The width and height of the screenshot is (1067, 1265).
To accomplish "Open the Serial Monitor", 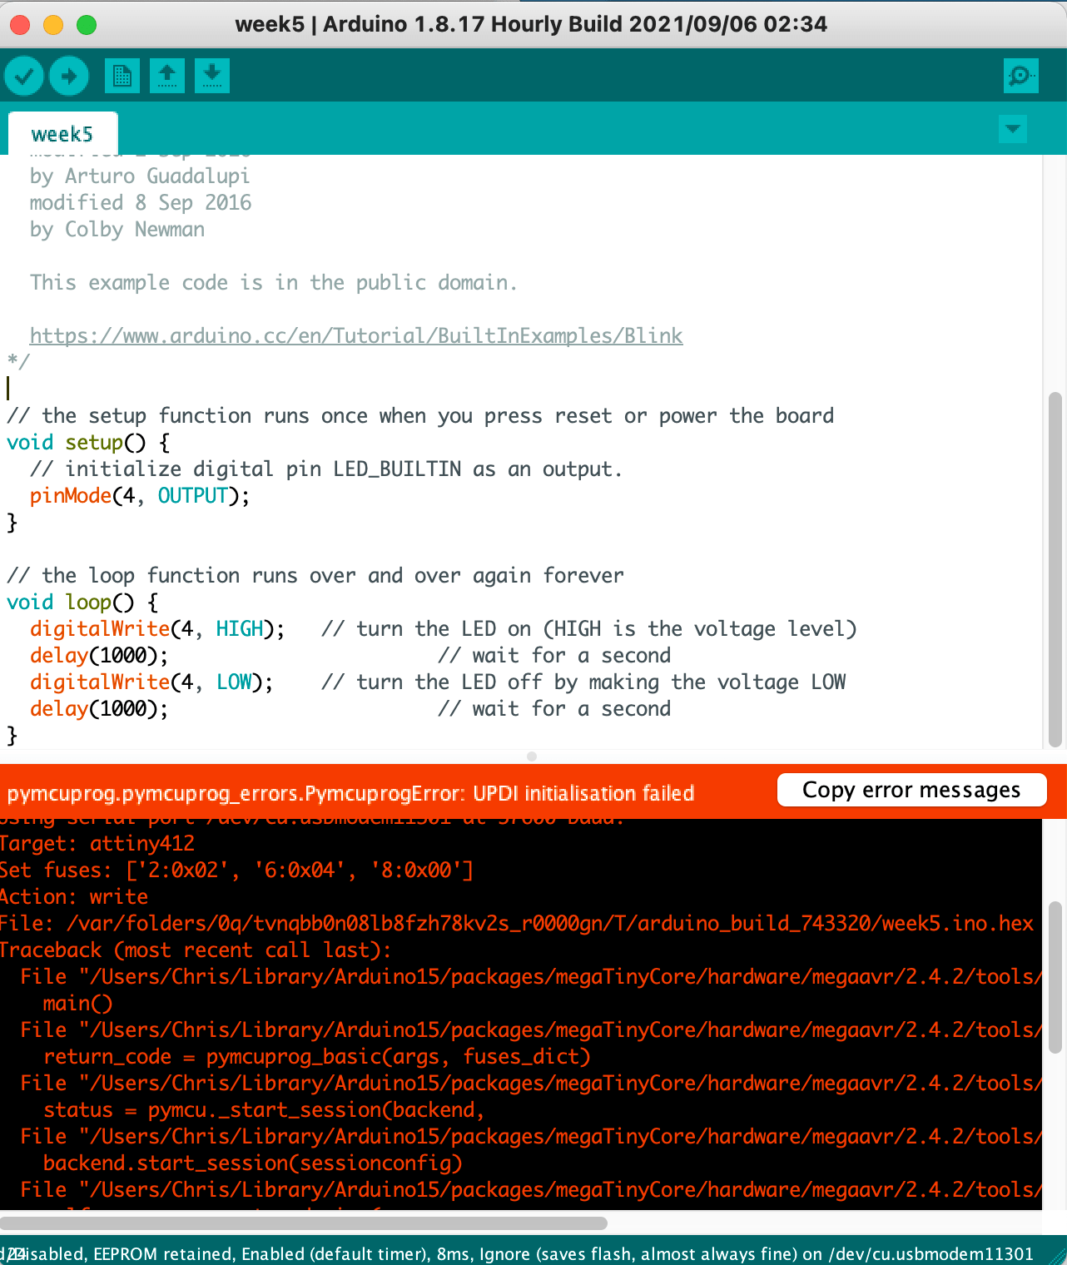I will click(1021, 76).
